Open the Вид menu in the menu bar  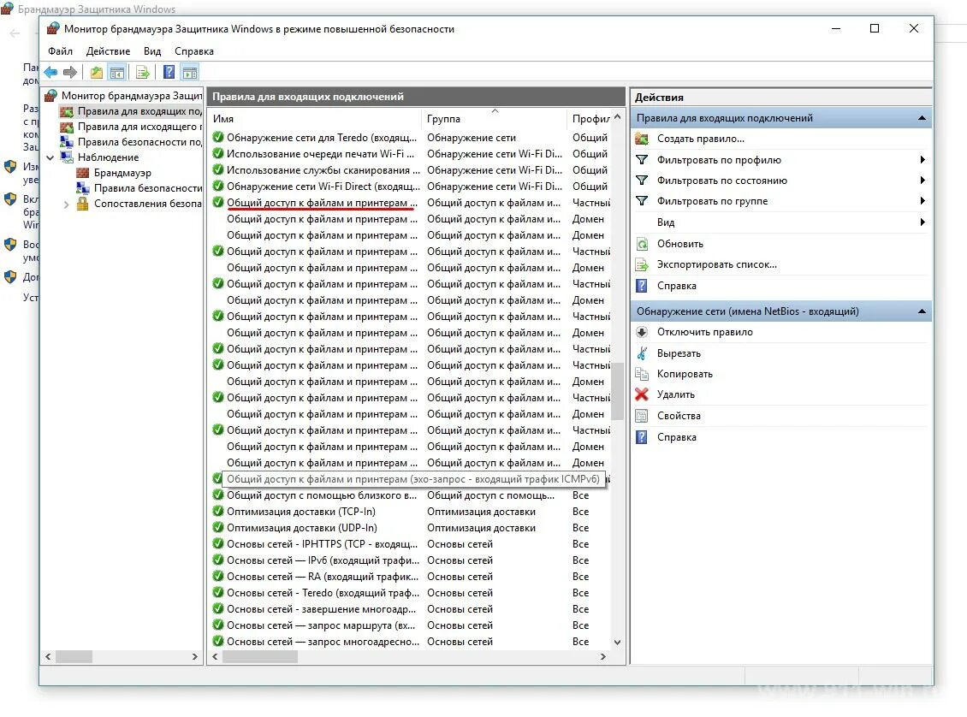[152, 51]
